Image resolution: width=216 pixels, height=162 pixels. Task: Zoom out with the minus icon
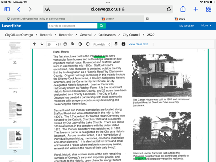click(x=88, y=44)
